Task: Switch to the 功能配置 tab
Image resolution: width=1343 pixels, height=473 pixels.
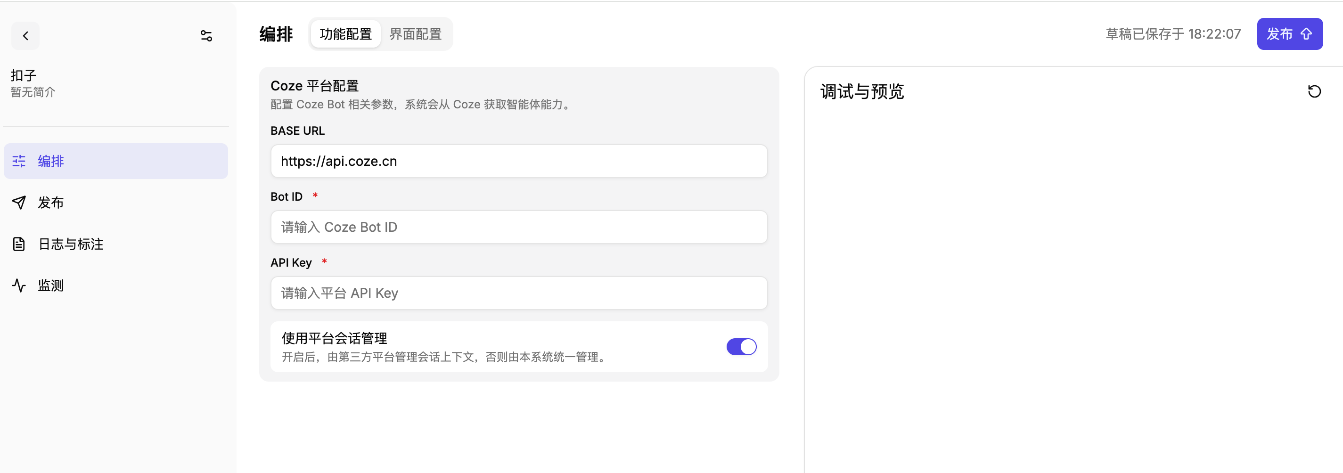Action: click(346, 34)
